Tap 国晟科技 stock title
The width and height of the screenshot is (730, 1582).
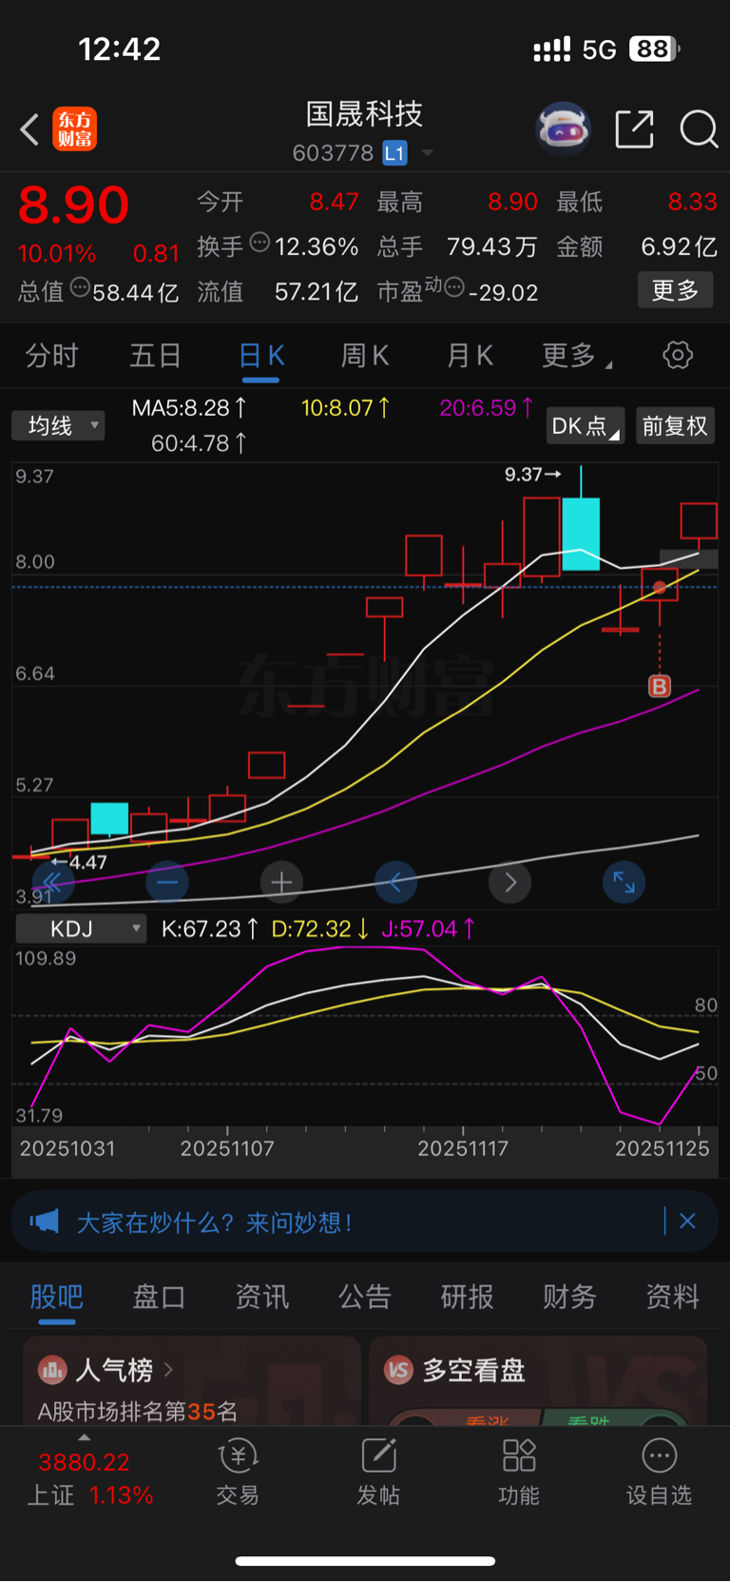click(364, 114)
